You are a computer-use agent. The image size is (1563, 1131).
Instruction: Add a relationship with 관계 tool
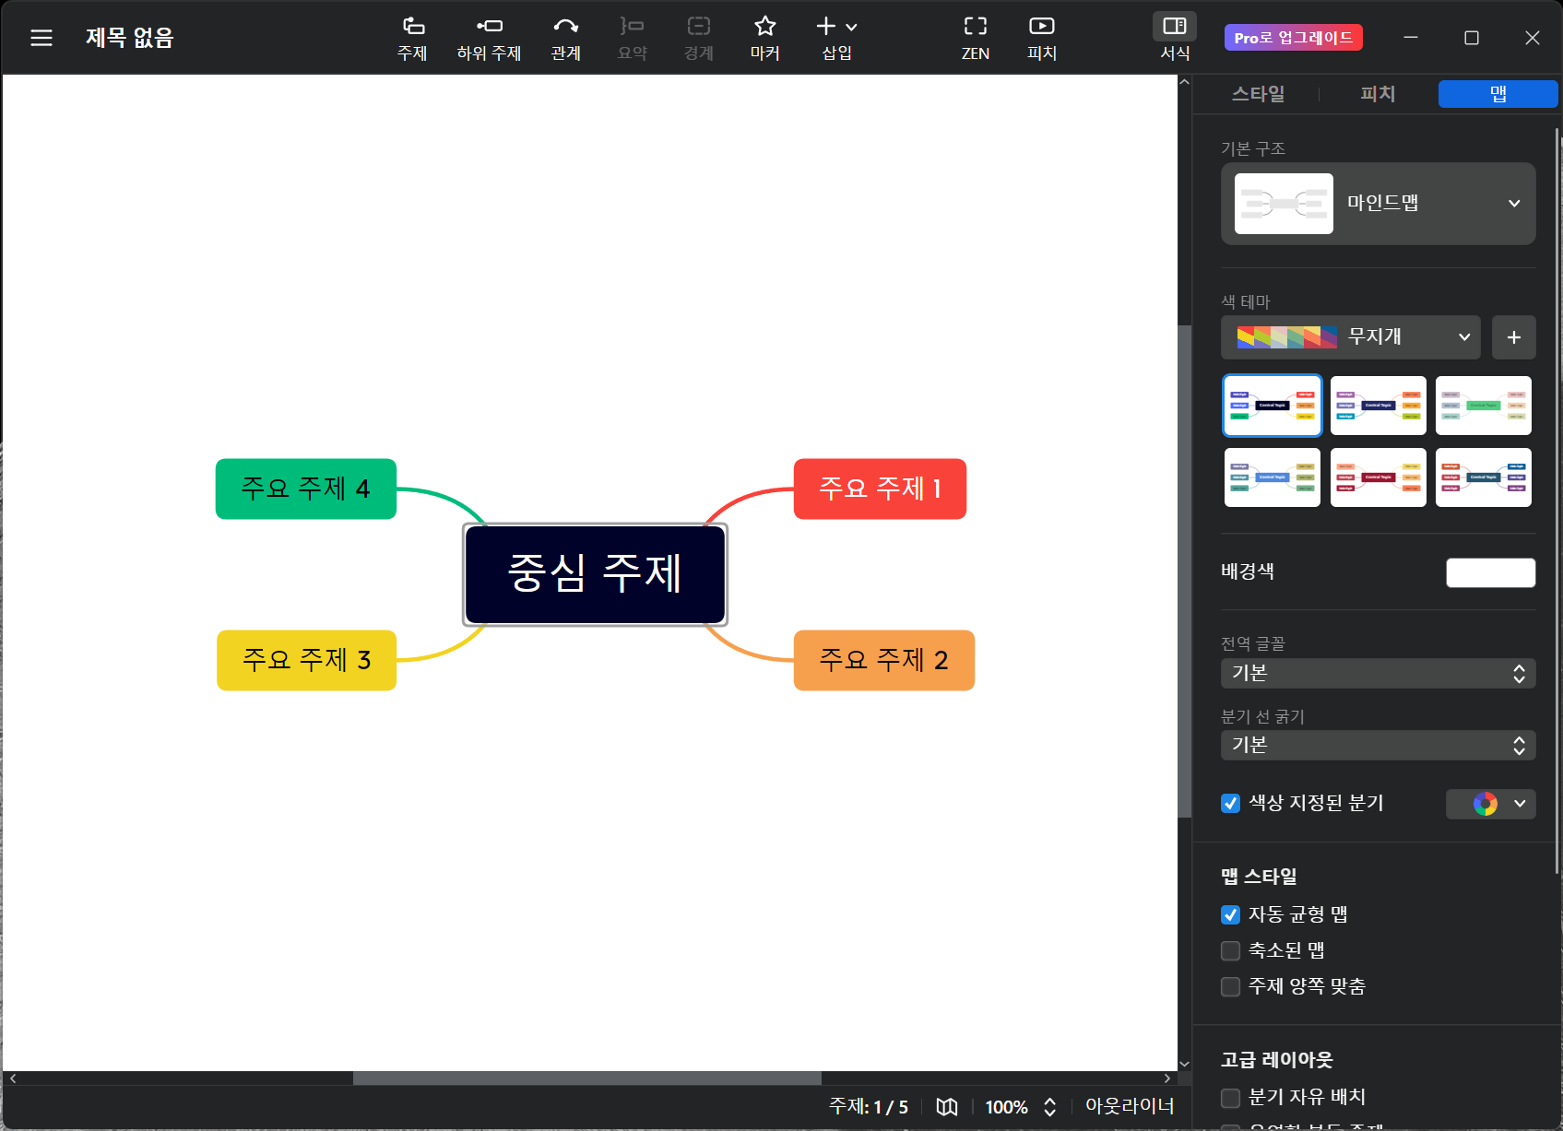(x=566, y=38)
